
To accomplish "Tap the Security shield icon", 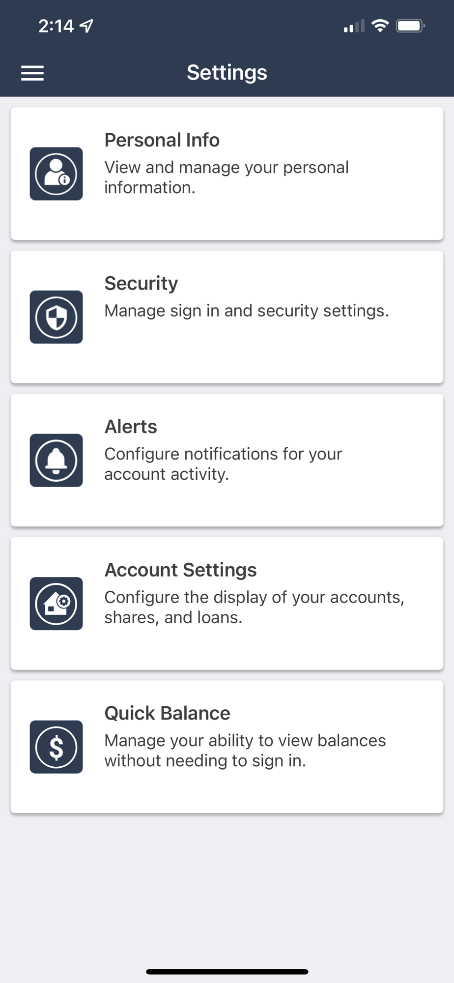I will 56,317.
